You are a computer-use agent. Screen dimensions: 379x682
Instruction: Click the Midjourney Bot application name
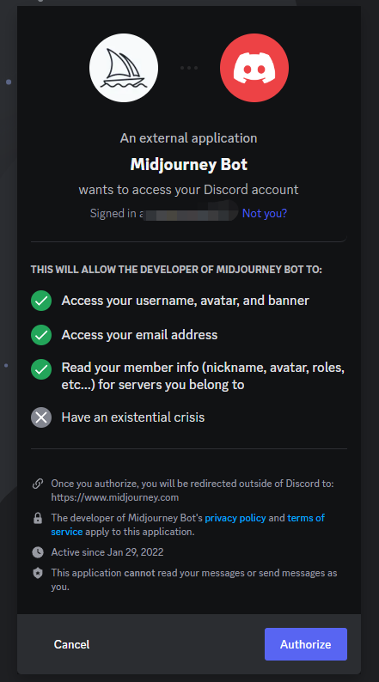click(x=189, y=164)
